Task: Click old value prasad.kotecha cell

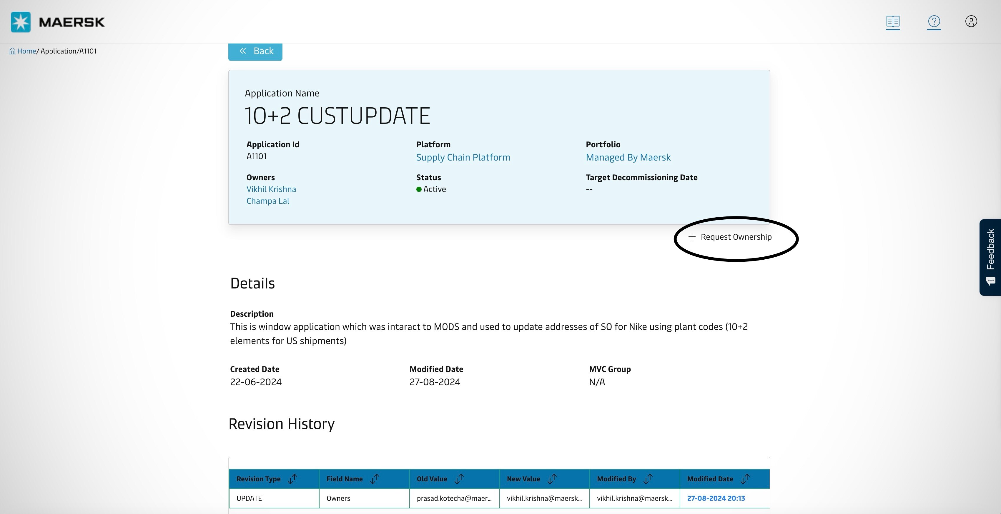Action: coord(454,498)
